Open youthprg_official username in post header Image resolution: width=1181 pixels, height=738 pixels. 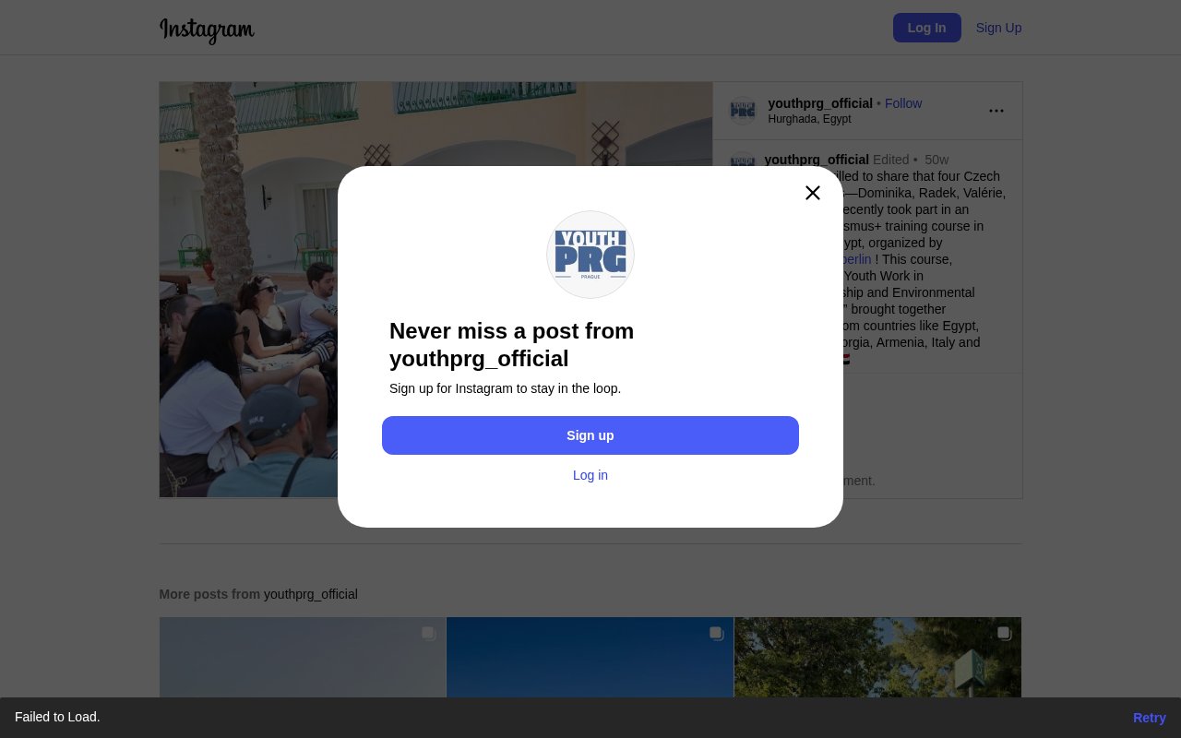(x=820, y=103)
